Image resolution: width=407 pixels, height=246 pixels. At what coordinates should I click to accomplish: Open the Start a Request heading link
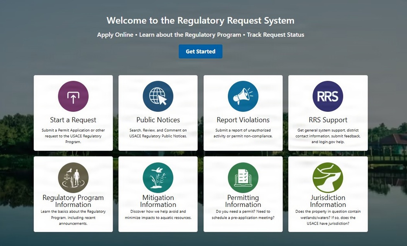pos(73,120)
